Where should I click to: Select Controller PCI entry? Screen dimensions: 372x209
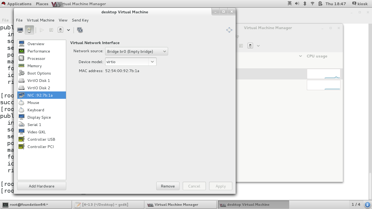pos(42,147)
